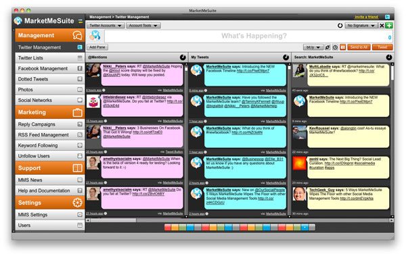This screenshot has width=406, height=256.
Task: Open the 'Tweet Button' via link
Action: pyautogui.click(x=174, y=152)
